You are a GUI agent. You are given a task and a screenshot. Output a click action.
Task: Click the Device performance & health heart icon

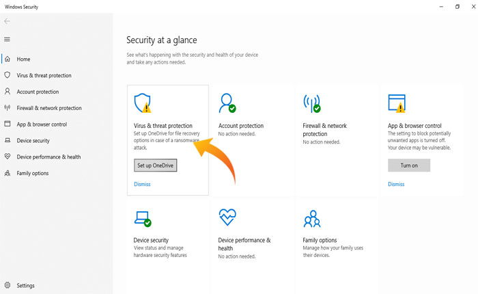(x=227, y=218)
